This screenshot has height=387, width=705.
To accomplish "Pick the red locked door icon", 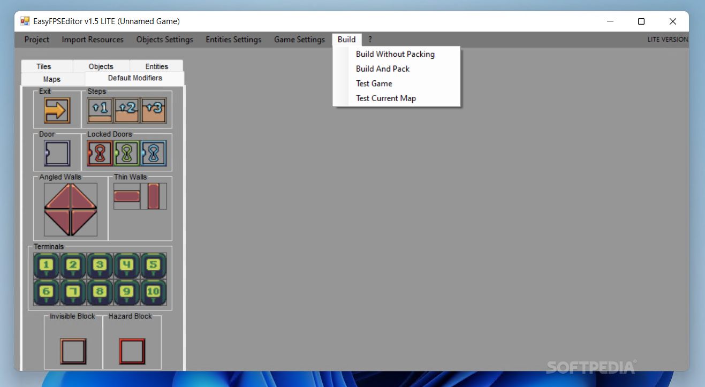I will click(x=100, y=153).
